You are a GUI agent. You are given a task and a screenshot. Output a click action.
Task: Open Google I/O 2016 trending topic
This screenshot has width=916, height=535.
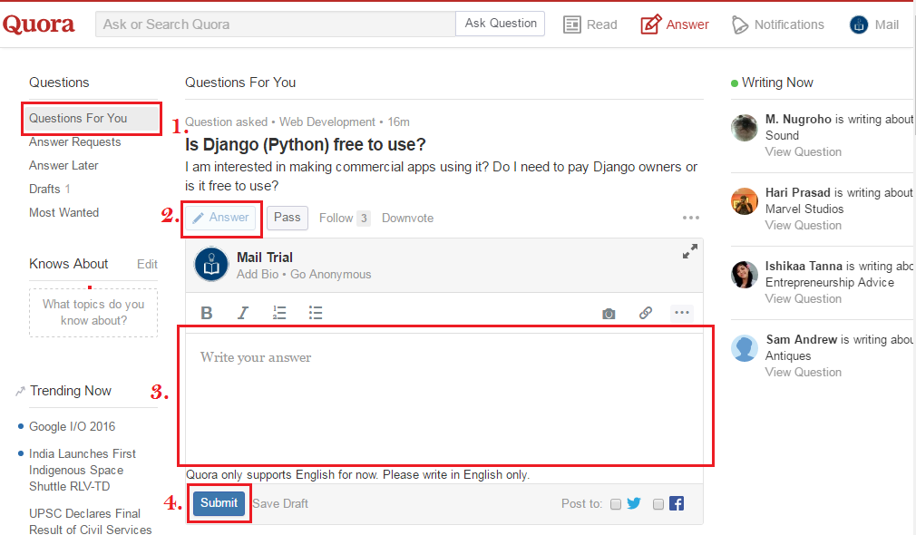coord(73,427)
